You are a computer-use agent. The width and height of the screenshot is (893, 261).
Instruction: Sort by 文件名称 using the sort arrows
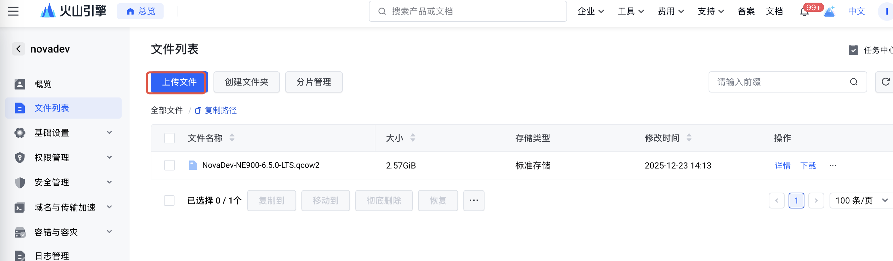232,138
